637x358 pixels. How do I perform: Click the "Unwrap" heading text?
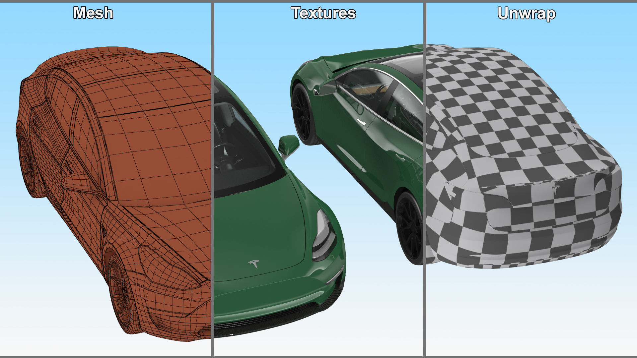pyautogui.click(x=527, y=14)
